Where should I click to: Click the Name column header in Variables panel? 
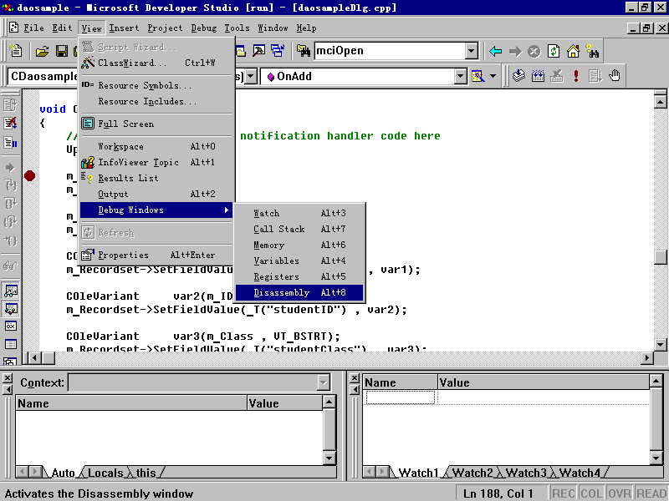tap(131, 403)
